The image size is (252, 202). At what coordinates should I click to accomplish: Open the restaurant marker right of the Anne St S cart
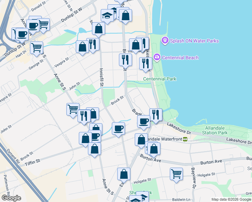[84, 117]
